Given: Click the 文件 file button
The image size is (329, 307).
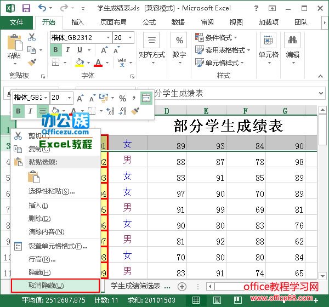Looking at the screenshot, I should [x=16, y=22].
